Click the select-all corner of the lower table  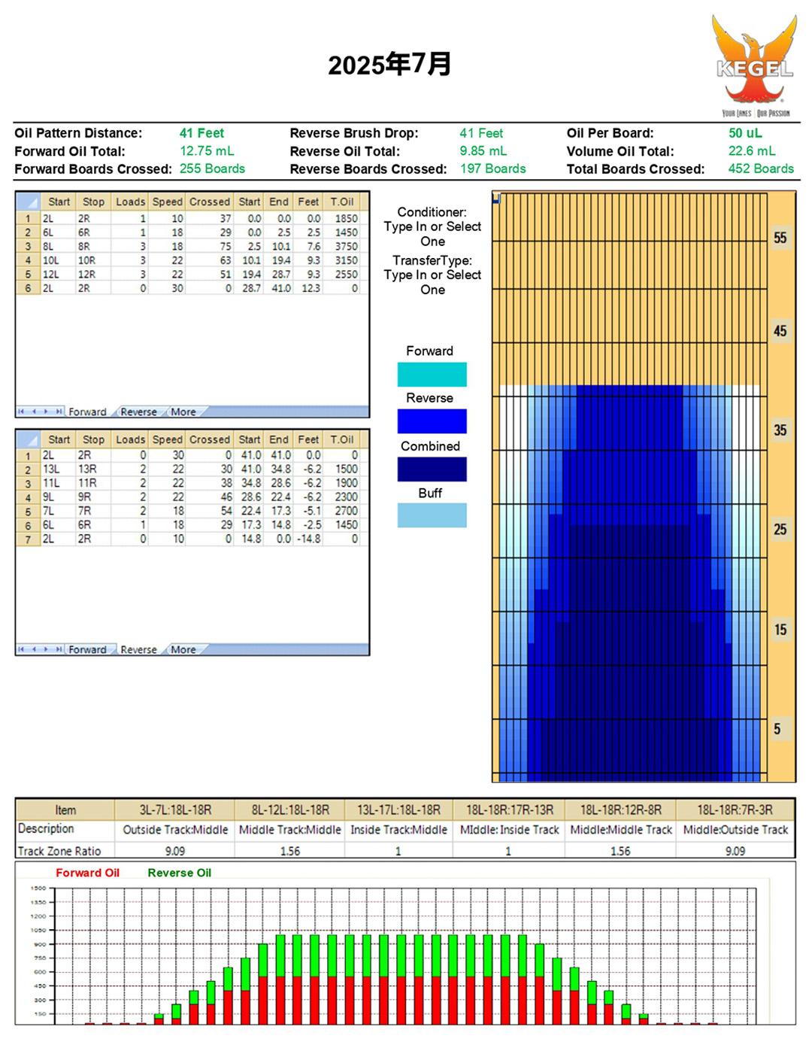29,439
